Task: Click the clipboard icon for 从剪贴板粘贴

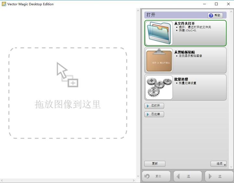Action: coord(159,60)
